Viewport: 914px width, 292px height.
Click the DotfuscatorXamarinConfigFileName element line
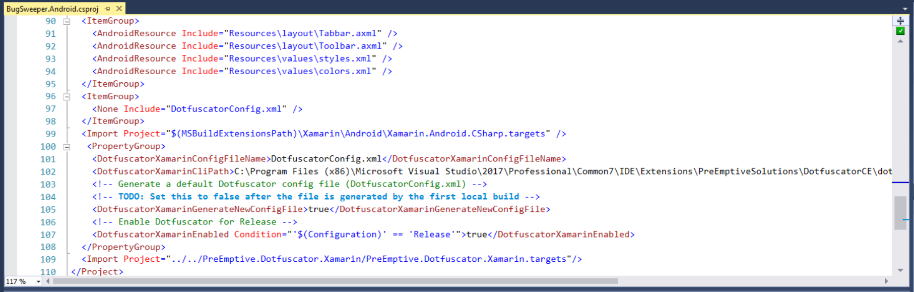(329, 159)
